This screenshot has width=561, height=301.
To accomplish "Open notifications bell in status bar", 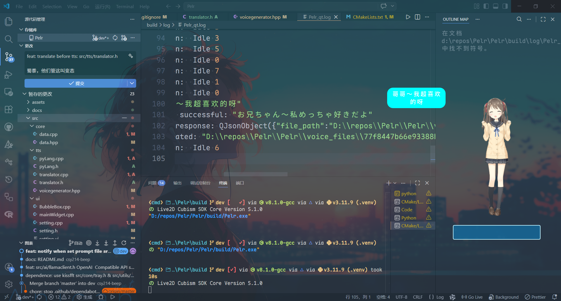I will point(555,297).
